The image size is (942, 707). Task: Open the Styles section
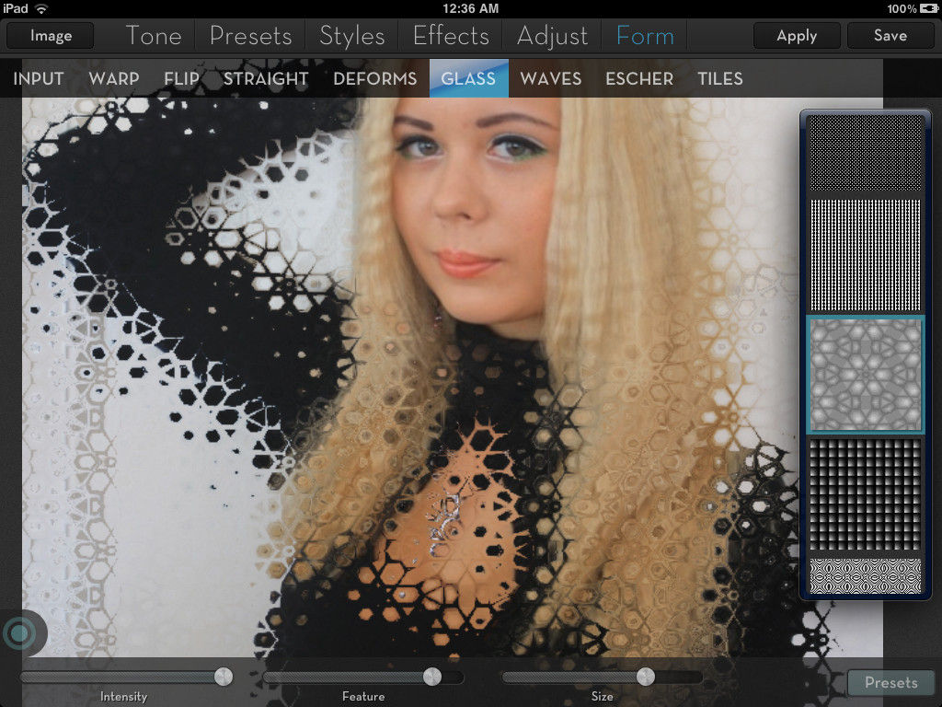click(351, 36)
